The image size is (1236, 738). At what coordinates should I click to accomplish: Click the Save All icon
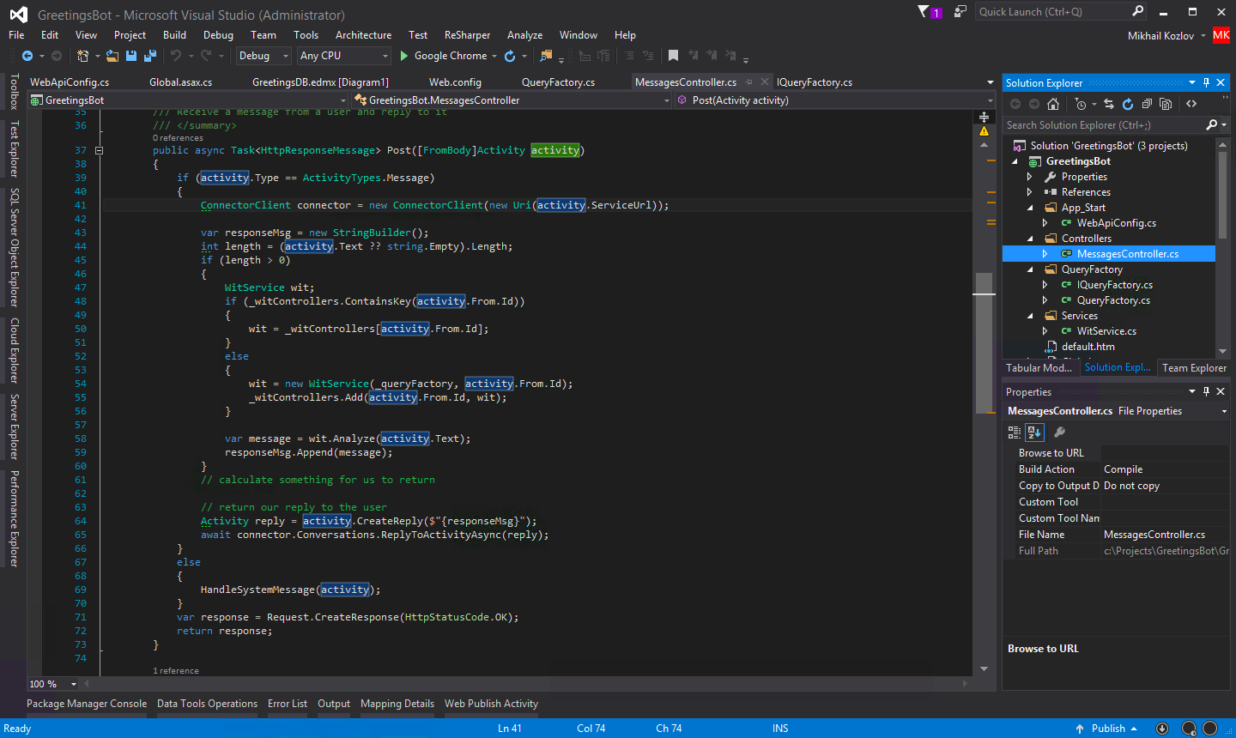pos(150,56)
